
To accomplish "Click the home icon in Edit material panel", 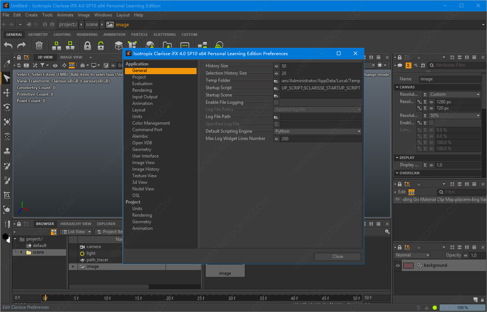I will point(412,192).
